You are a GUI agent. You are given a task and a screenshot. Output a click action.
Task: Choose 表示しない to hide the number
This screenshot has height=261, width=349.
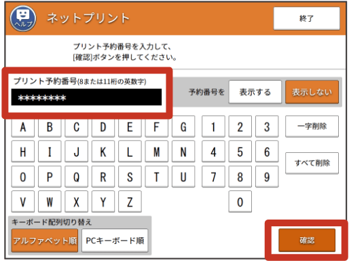click(x=312, y=92)
